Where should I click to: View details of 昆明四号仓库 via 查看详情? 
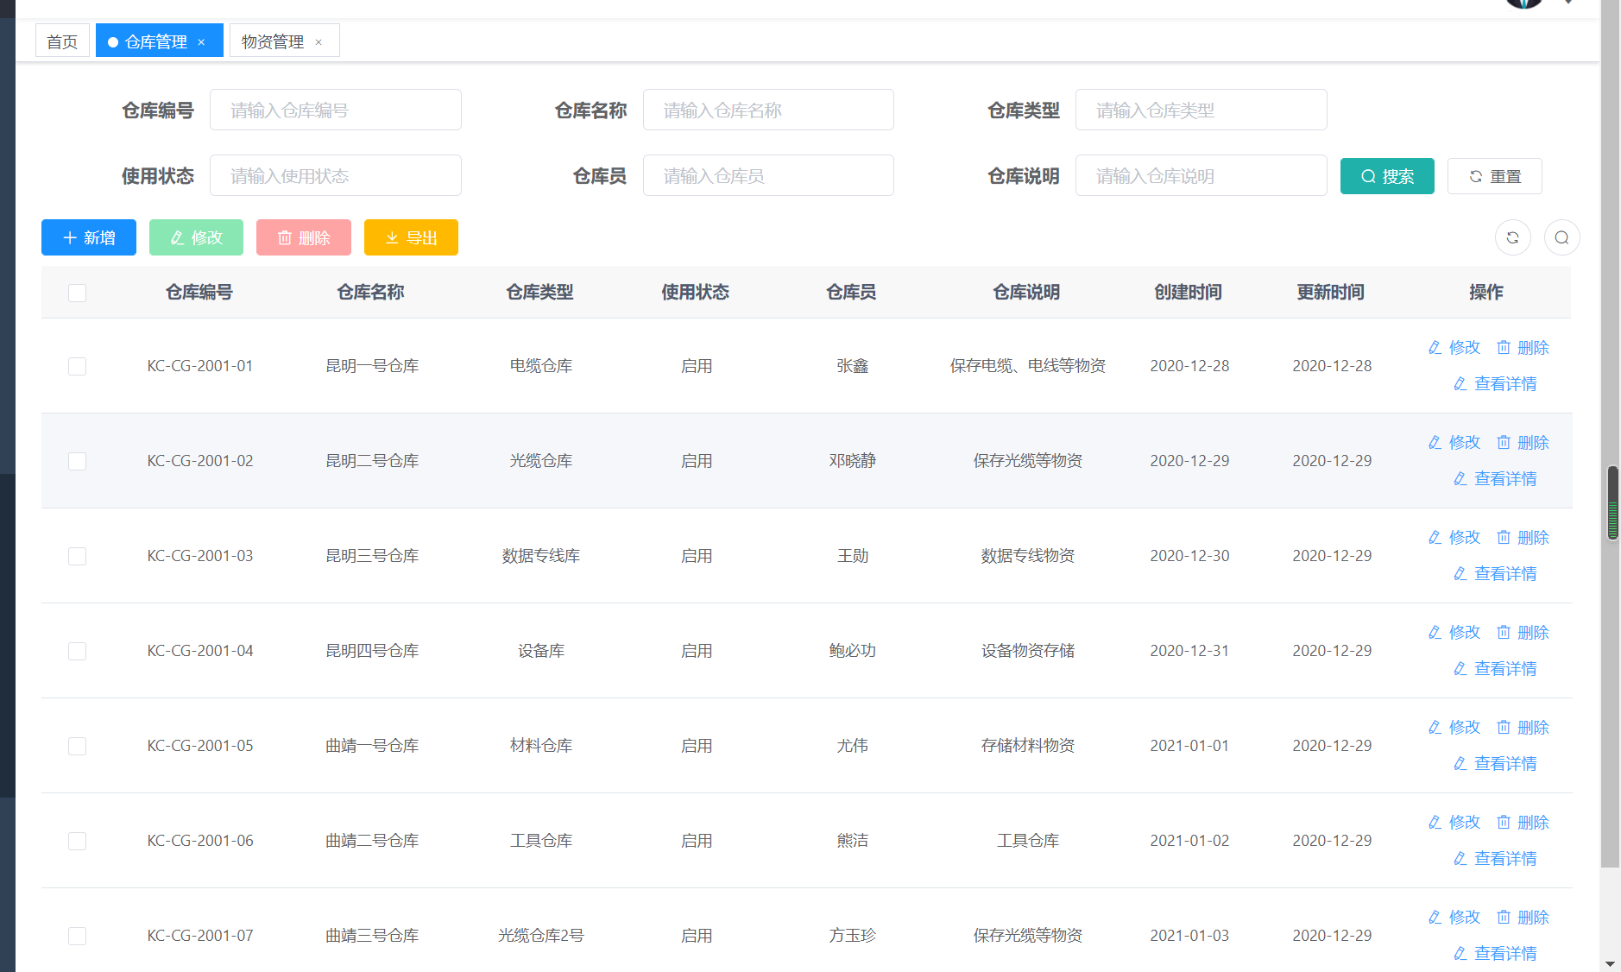[1495, 668]
